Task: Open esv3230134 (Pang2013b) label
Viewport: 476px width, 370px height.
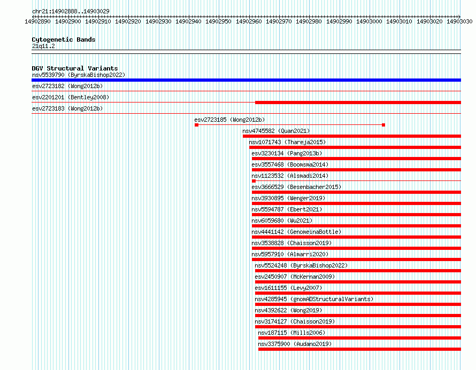Action: [287, 153]
